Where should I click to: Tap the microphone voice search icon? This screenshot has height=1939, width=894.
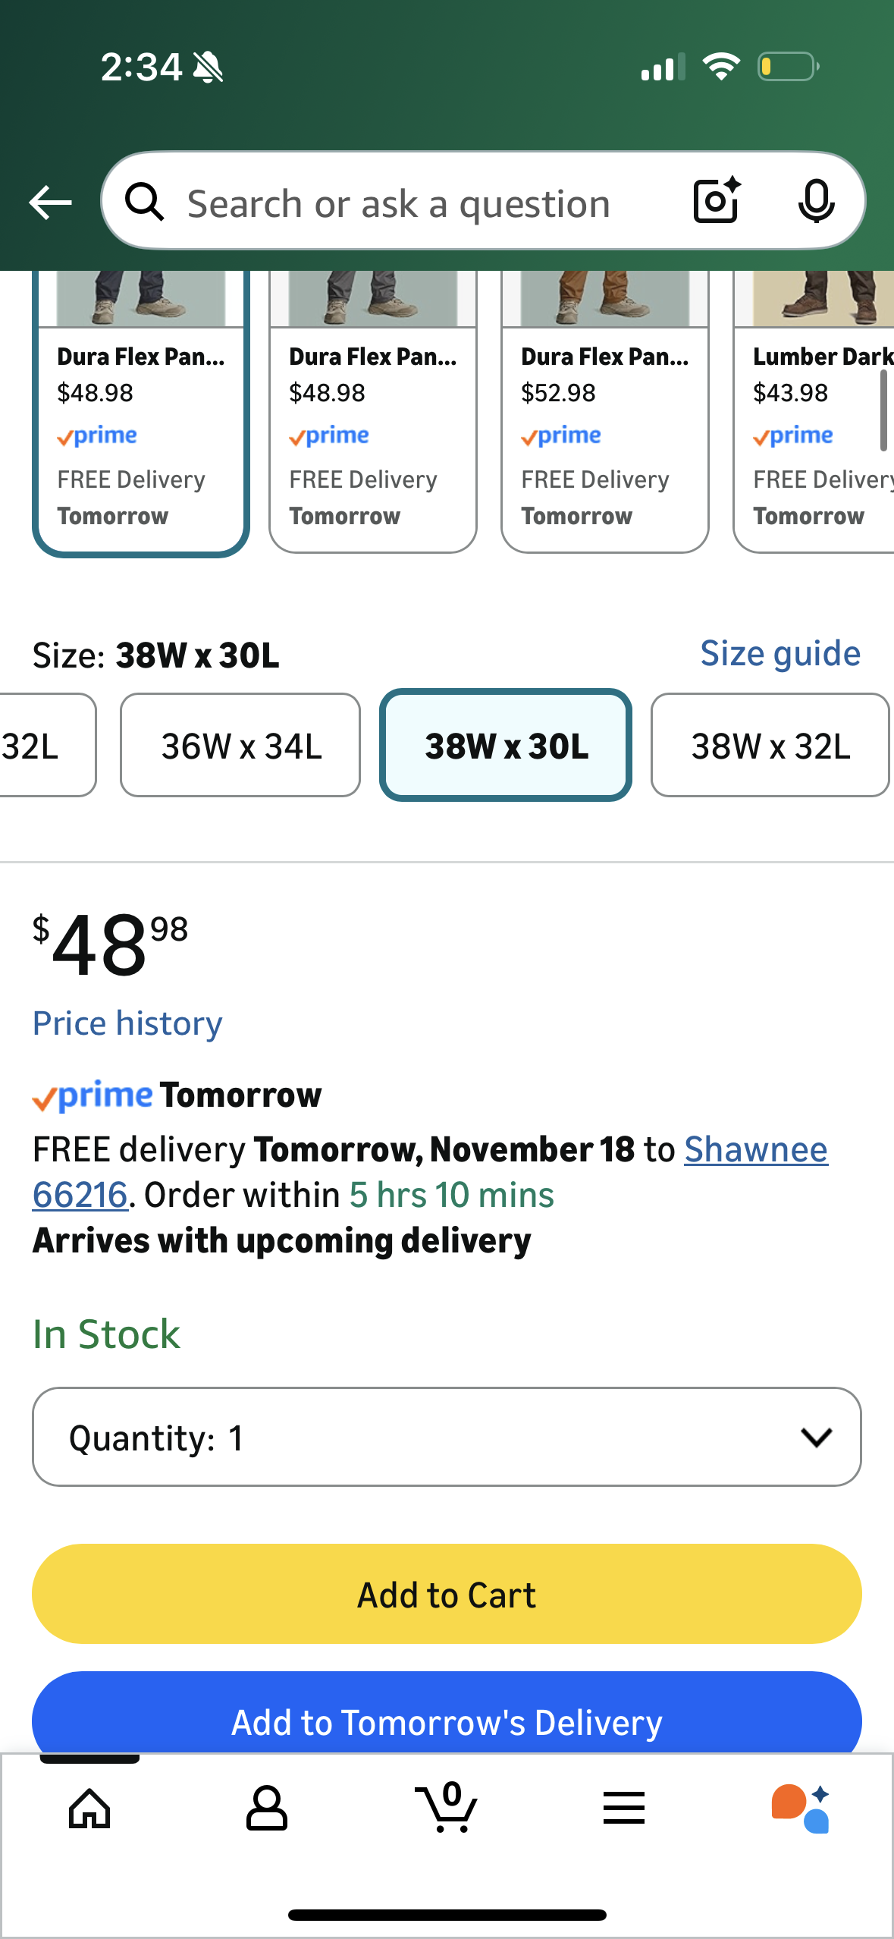(816, 201)
